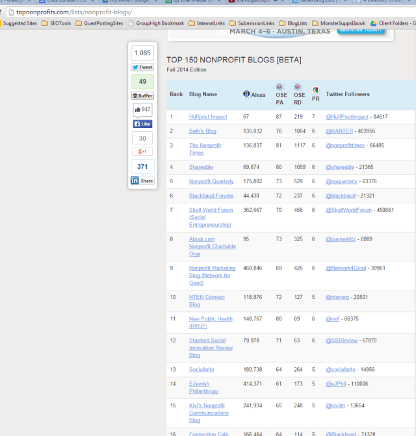Open the GroupHigh Bookmark

tap(156, 23)
